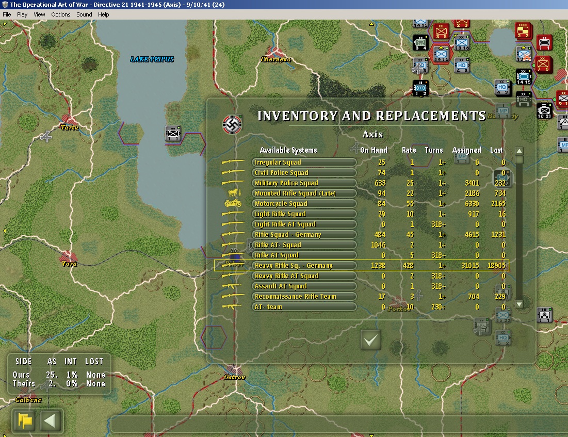This screenshot has width=568, height=437.
Task: Select Military Police Squad entry
Action: [304, 183]
